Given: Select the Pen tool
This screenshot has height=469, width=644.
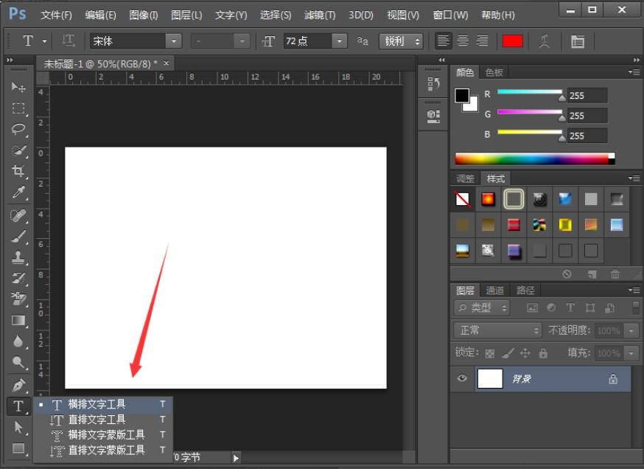Looking at the screenshot, I should click(x=18, y=385).
